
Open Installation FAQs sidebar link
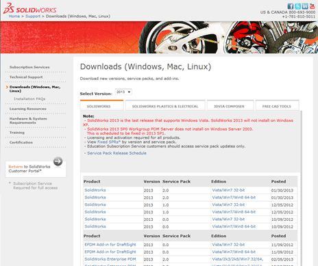29,98
